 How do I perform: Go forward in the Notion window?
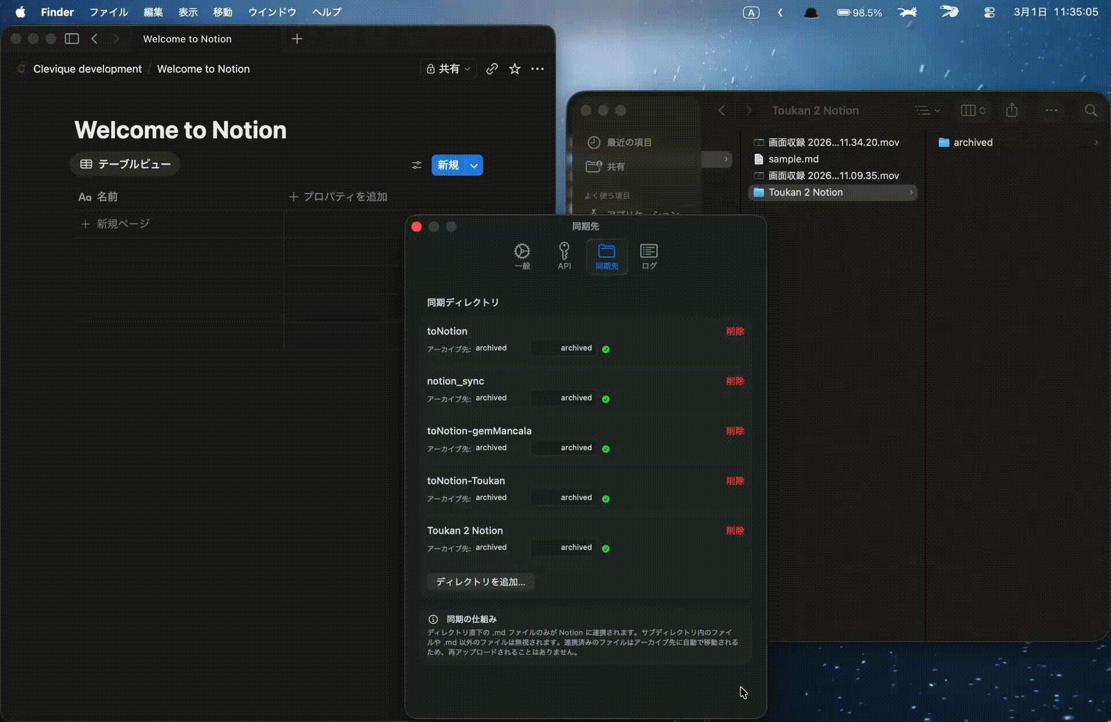pos(116,39)
